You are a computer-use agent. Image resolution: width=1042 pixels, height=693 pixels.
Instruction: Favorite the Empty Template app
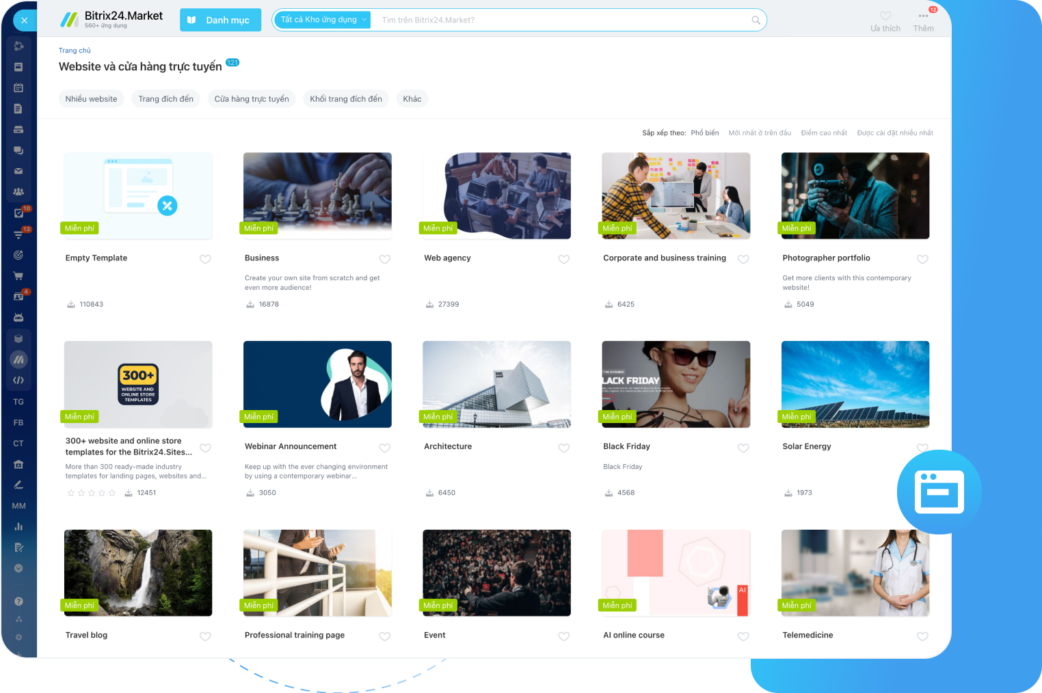205,259
